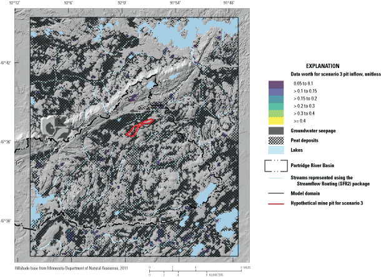Click the red hypothetical mine pit outline on map

(140, 127)
